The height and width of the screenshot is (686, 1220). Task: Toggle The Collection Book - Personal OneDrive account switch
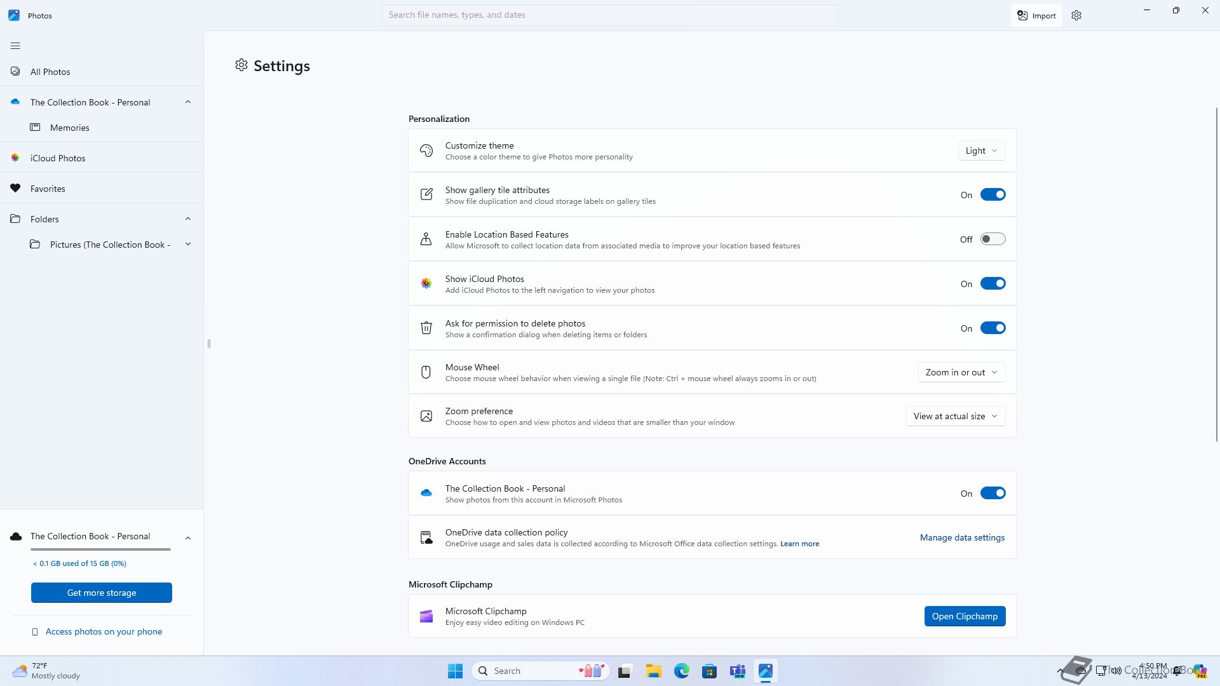click(993, 494)
